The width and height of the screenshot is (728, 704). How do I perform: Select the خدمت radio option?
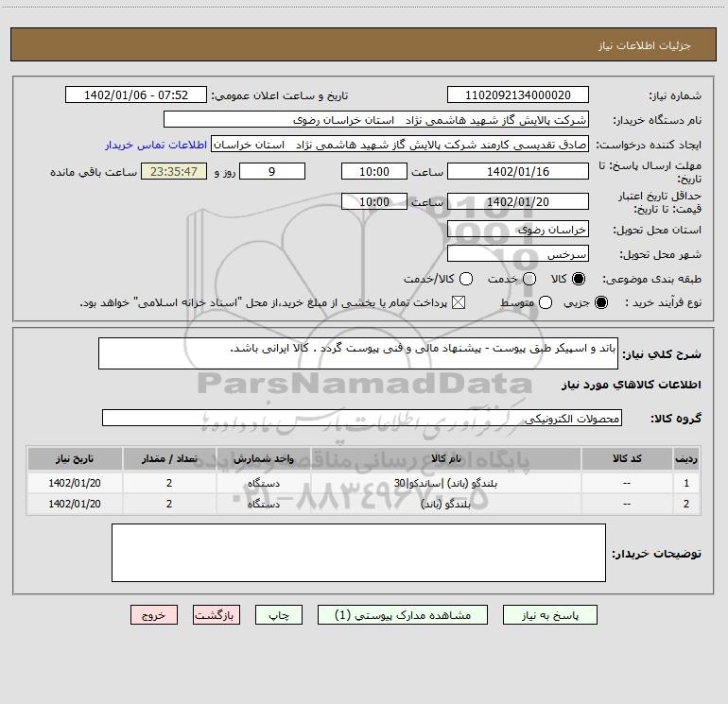click(x=529, y=279)
